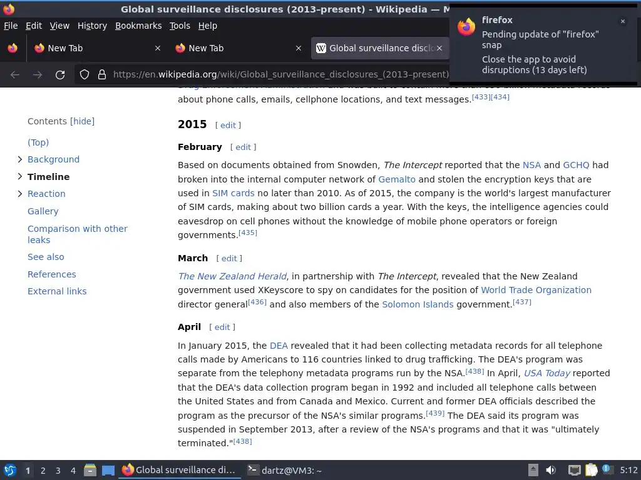641x480 pixels.
Task: Open the network monitor tray icon
Action: coord(575,471)
